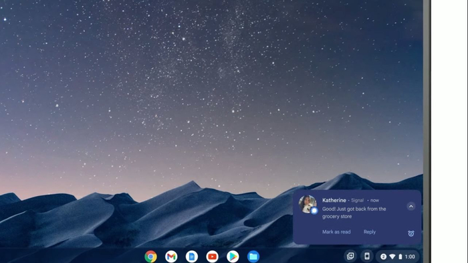Collapse the Katherine notification with the chevron
This screenshot has height=263, width=468.
coord(411,207)
